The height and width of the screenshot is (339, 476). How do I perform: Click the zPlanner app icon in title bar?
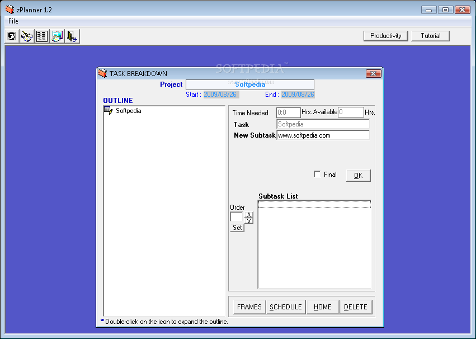point(10,10)
